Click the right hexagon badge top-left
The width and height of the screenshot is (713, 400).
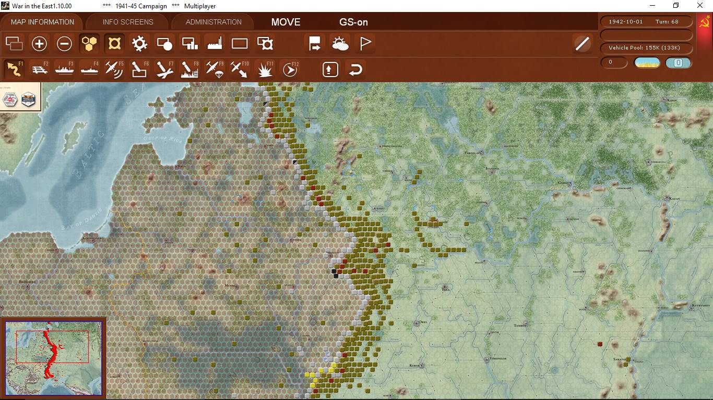click(28, 99)
